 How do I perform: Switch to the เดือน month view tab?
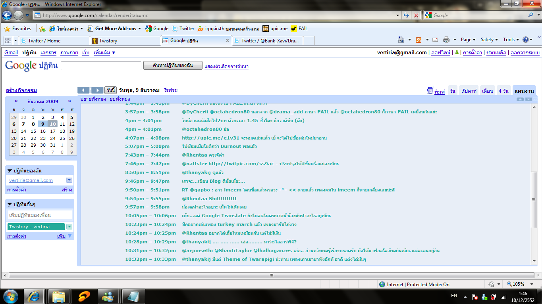point(487,91)
